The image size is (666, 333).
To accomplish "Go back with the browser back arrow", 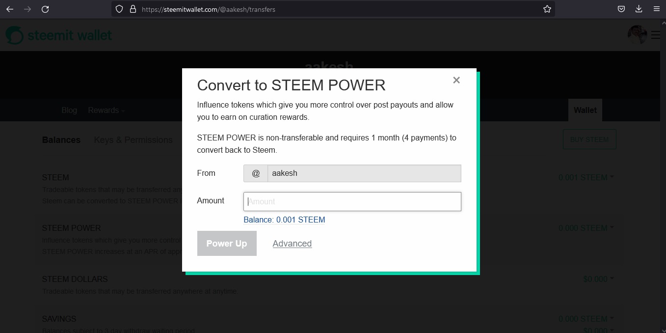I will [x=10, y=9].
